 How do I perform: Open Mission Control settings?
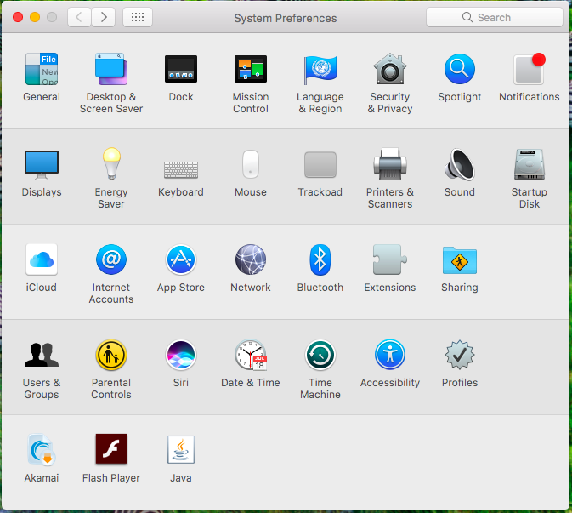click(251, 70)
